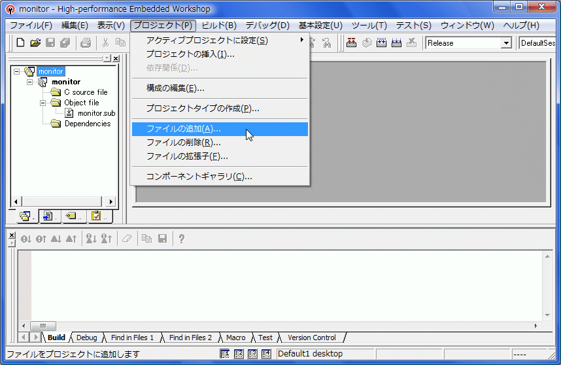This screenshot has height=365, width=561.
Task: Click the New File toolbar icon
Action: coord(20,43)
